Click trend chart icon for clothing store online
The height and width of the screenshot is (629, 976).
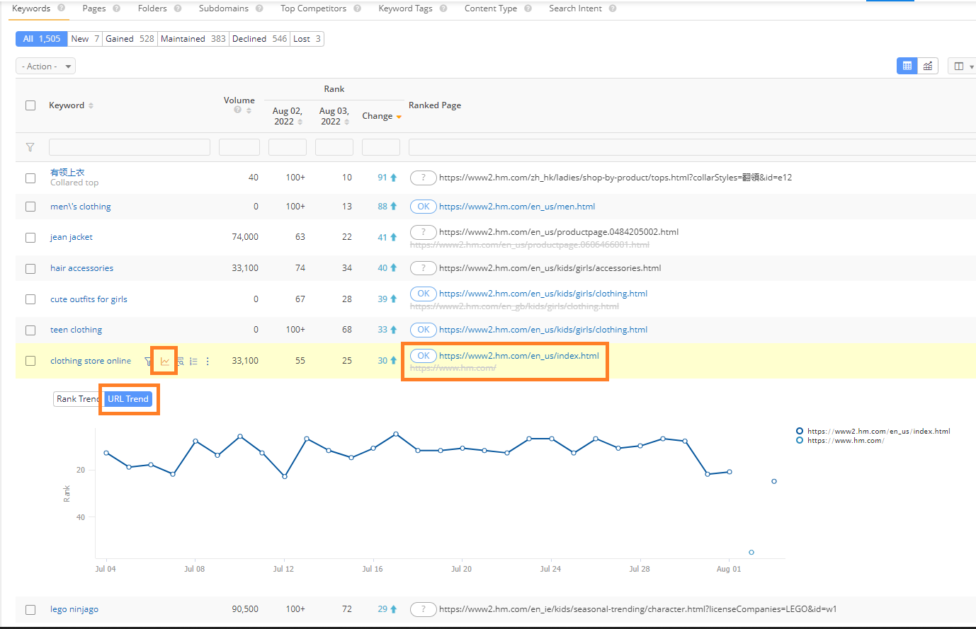point(164,361)
